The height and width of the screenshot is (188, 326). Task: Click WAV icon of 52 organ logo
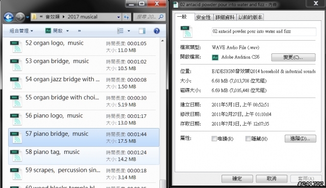pos(16,46)
